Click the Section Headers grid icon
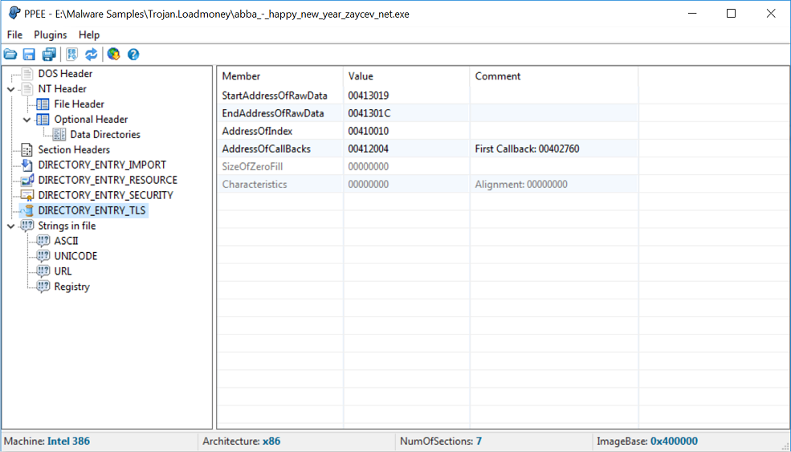The height and width of the screenshot is (452, 791). tap(27, 150)
